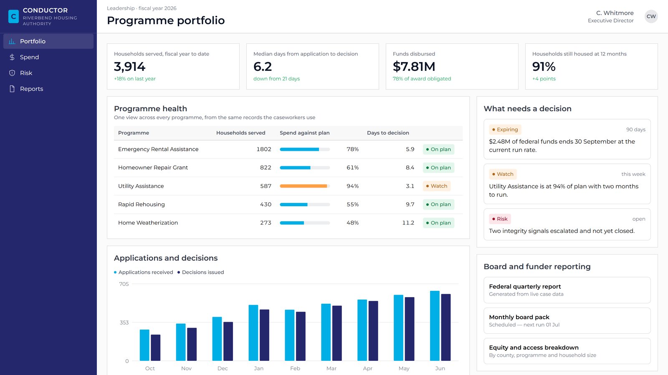Screen dimensions: 668x375
Task: Navigate to Reports in sidebar
Action: (x=48, y=89)
